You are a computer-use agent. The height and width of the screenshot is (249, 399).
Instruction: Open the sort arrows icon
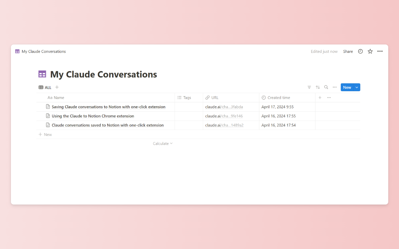318,87
